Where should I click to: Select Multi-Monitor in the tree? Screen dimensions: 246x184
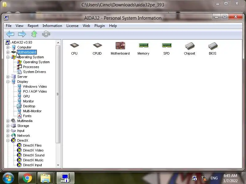(32, 111)
